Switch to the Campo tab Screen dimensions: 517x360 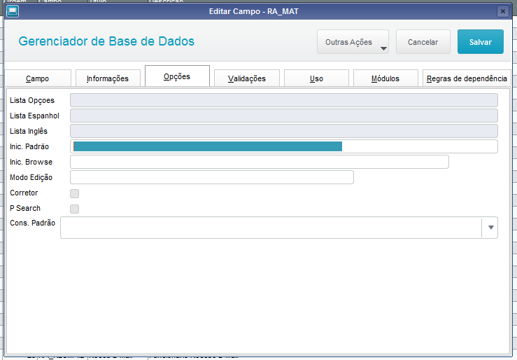(38, 78)
